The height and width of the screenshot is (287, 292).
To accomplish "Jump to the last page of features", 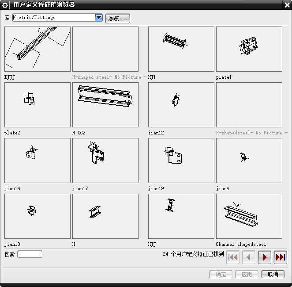I will 281,257.
